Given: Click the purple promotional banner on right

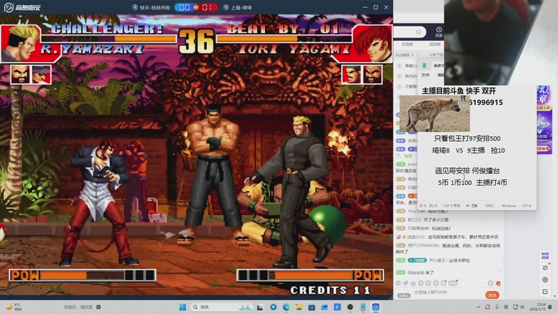Looking at the screenshot, I should point(544,119).
